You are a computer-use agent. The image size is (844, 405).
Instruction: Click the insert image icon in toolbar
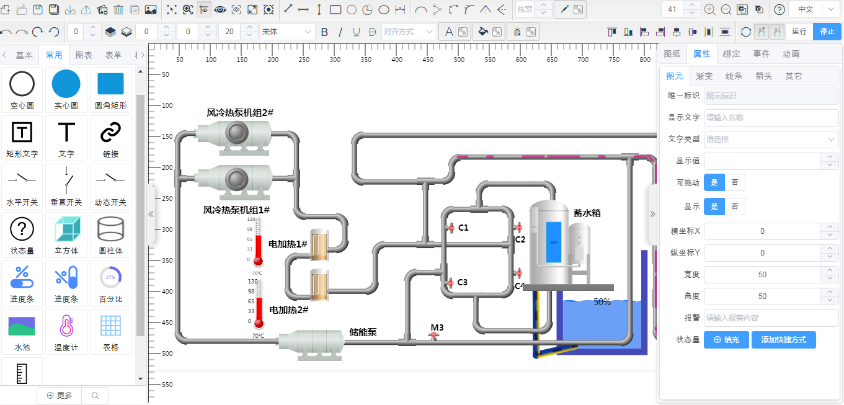(x=150, y=9)
